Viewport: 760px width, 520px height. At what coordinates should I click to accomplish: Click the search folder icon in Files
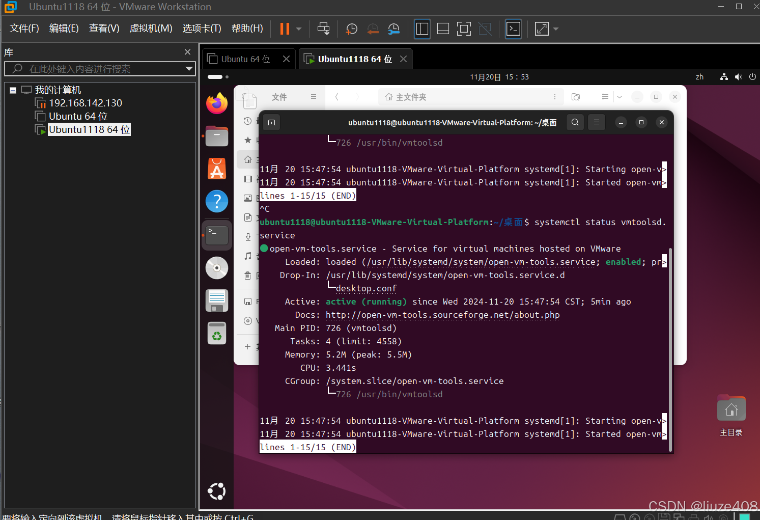(576, 97)
